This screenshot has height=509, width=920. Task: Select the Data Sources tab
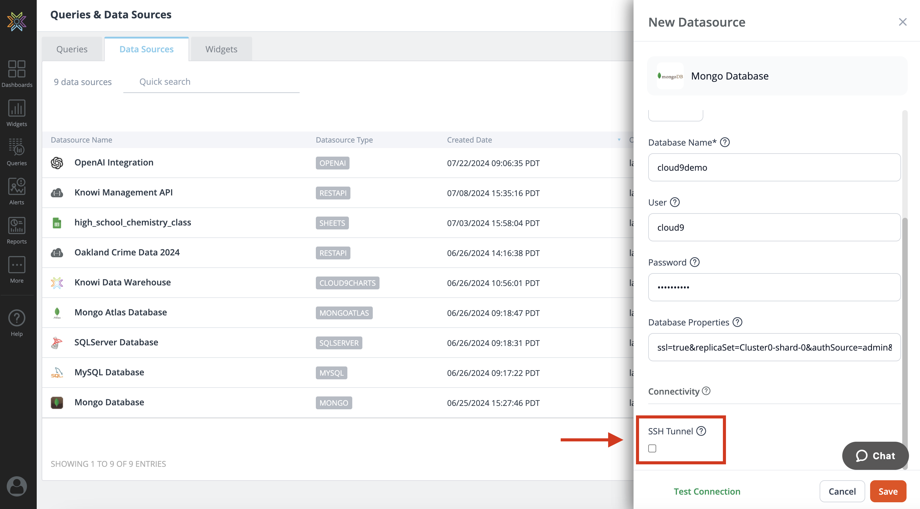point(146,48)
